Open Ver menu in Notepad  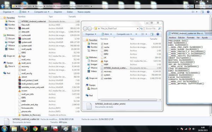click(198, 38)
